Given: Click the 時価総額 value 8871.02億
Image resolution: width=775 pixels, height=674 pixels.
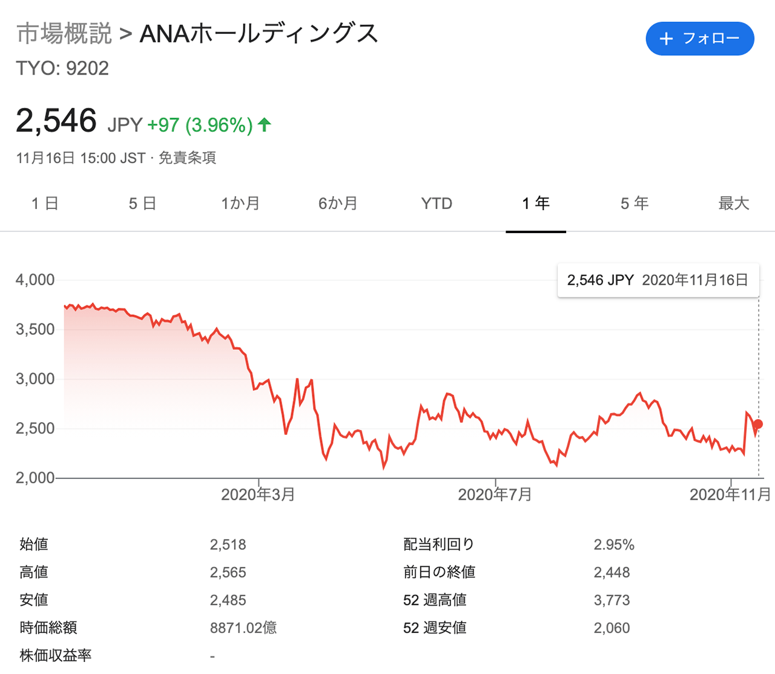Looking at the screenshot, I should click(243, 628).
